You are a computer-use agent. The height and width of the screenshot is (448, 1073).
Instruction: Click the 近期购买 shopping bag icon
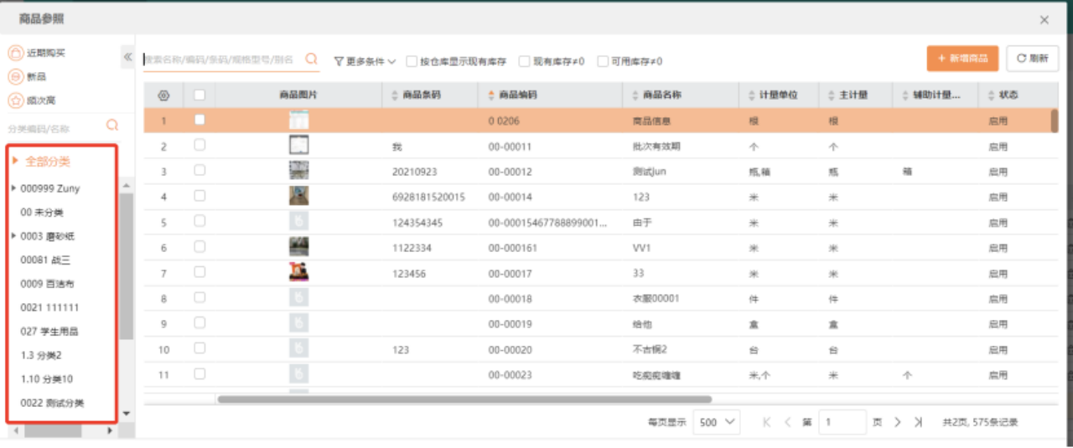pyautogui.click(x=15, y=54)
